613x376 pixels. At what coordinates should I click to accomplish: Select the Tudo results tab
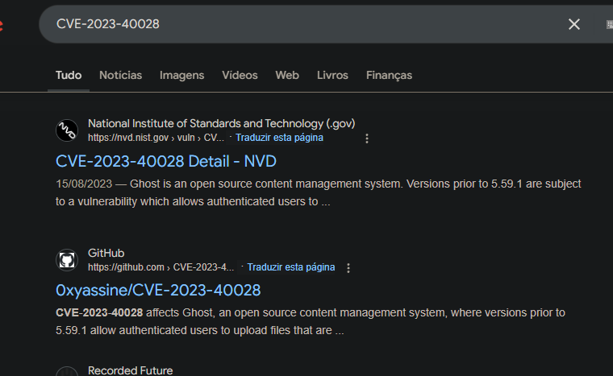pyautogui.click(x=69, y=75)
